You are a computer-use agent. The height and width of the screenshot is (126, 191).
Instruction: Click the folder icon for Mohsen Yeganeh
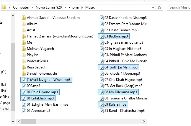[24, 49]
